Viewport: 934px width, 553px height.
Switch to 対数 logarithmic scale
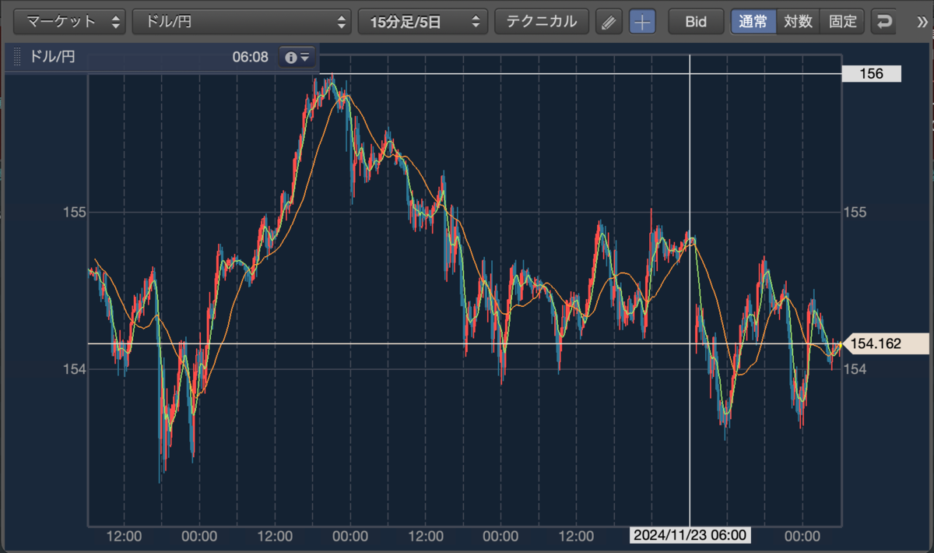click(x=798, y=22)
